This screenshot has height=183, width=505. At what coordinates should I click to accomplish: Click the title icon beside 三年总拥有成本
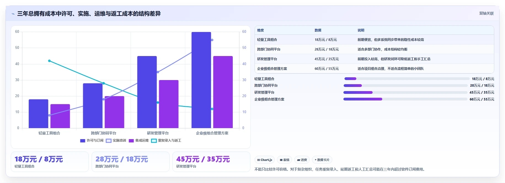(x=13, y=14)
